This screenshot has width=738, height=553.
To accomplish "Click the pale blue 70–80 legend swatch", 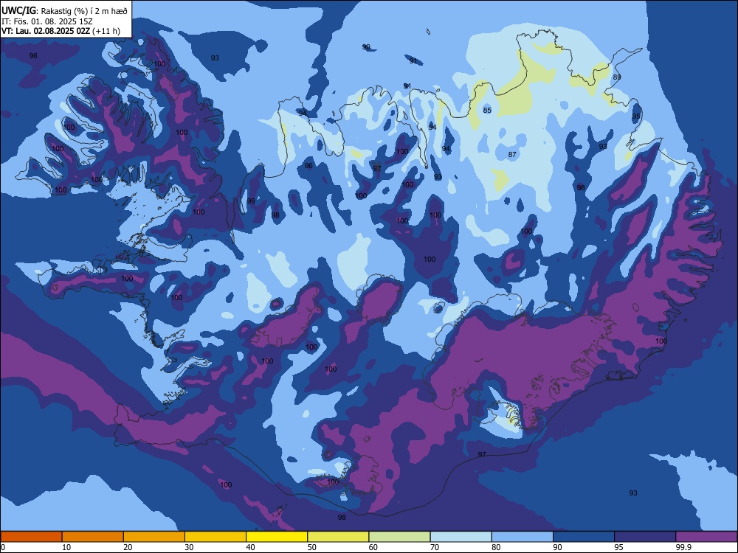I will pos(461,537).
